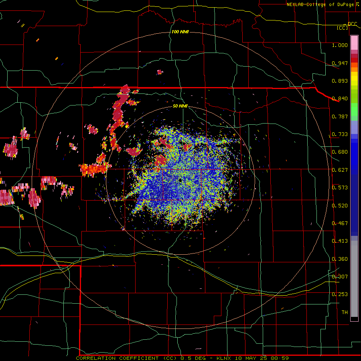Image resolution: width=361 pixels, height=361 pixels.
Task: Click the 0.467 legend value
Action: [x=340, y=223]
